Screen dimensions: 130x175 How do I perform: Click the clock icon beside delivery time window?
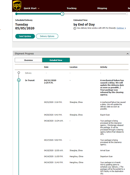(x=75, y=28)
